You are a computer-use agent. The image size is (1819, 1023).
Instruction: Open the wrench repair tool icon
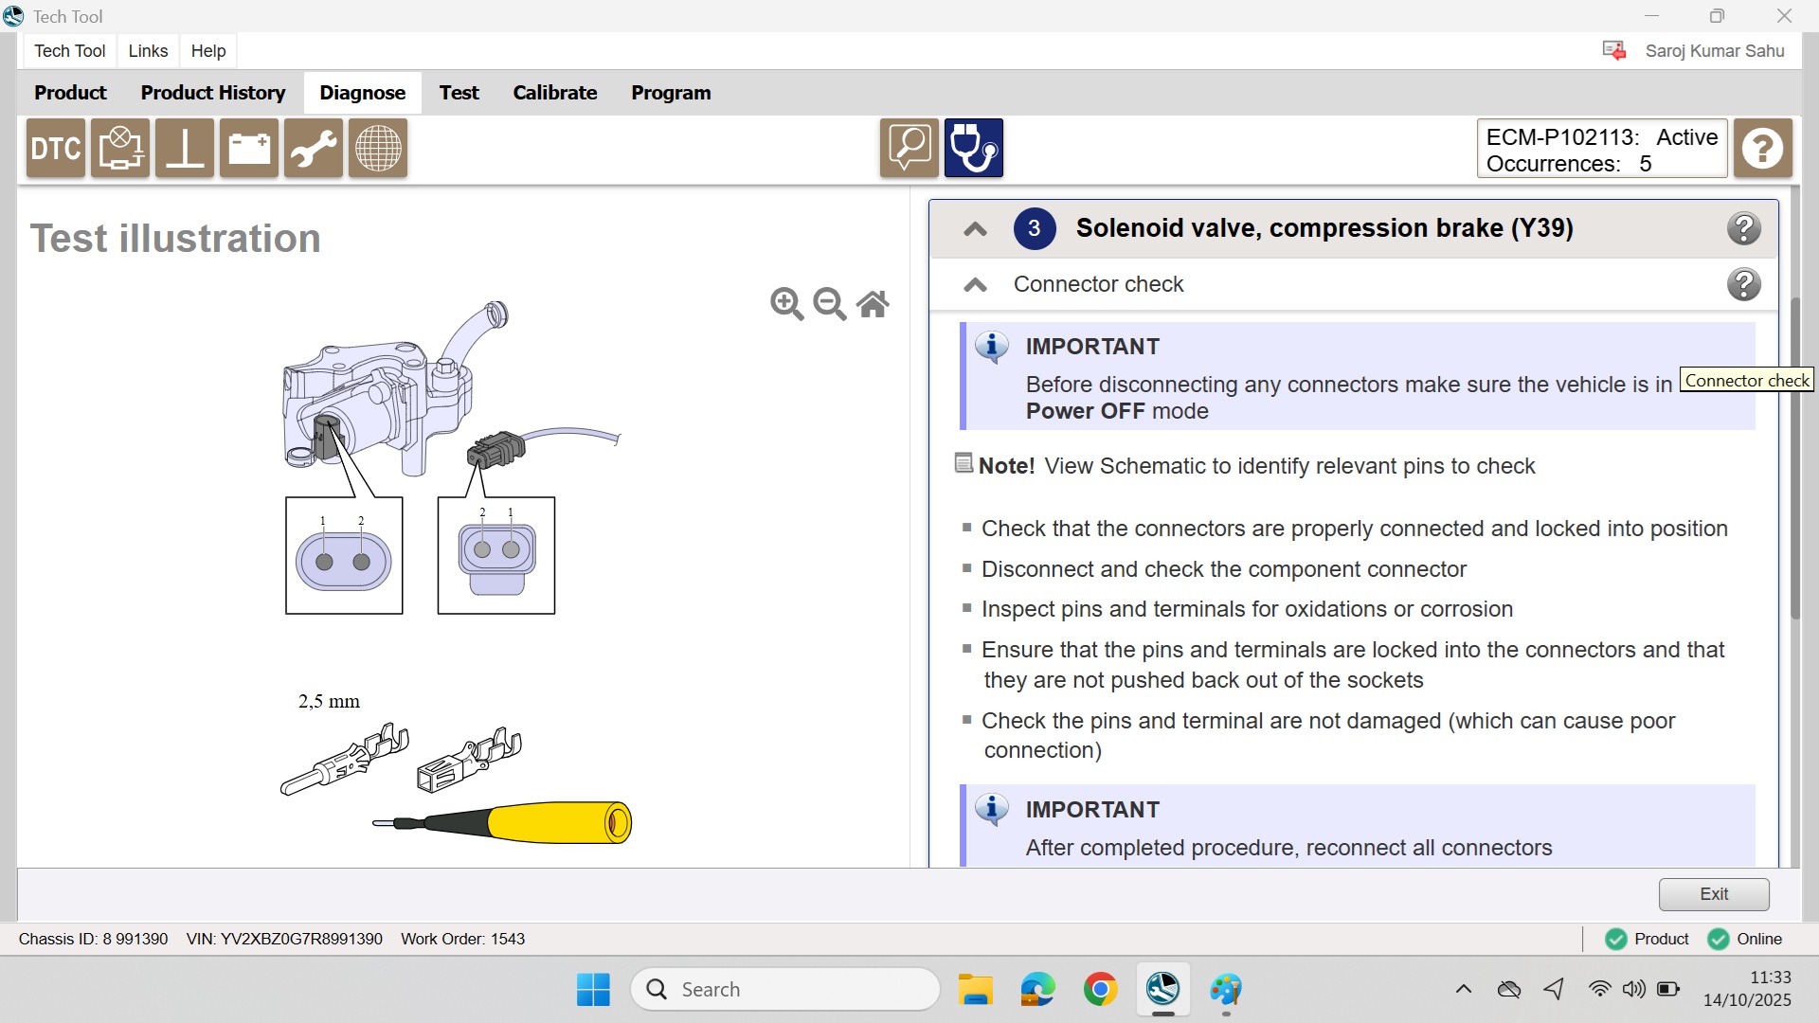[x=313, y=149]
